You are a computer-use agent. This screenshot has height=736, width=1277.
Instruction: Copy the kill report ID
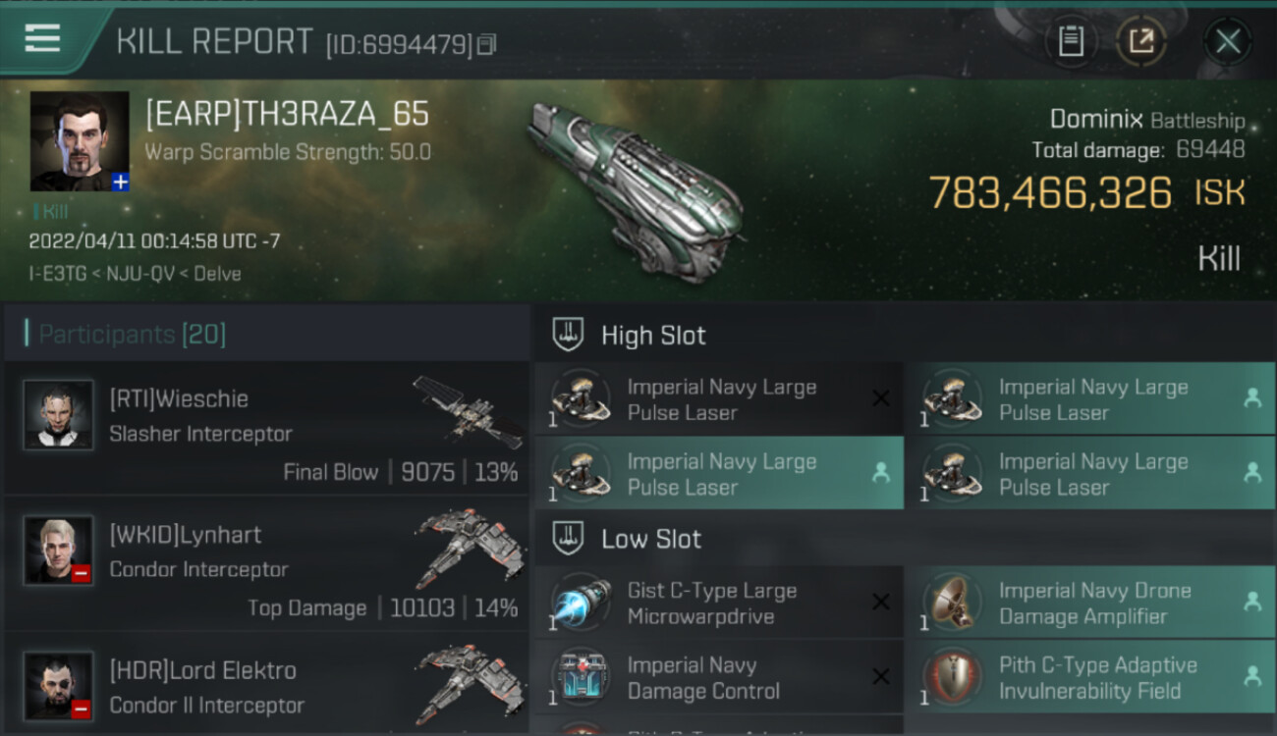(x=487, y=44)
